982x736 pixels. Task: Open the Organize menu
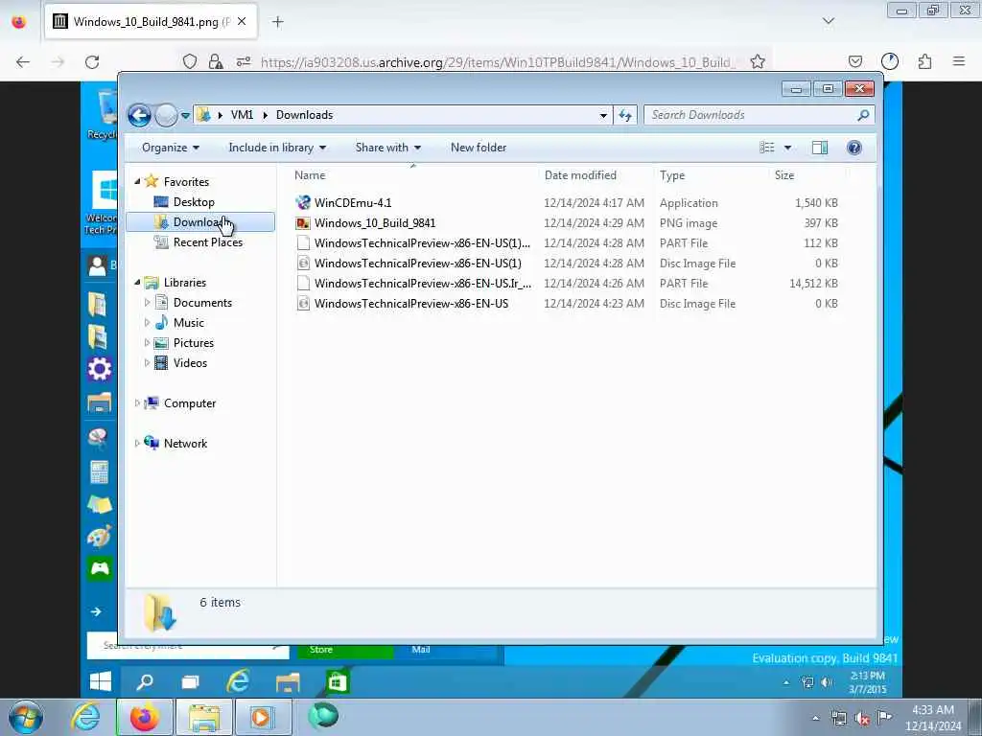tap(171, 148)
